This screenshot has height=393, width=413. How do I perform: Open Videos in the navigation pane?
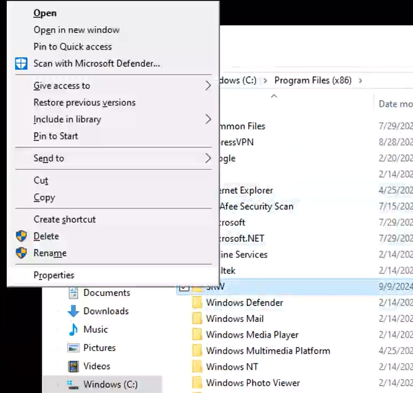(97, 366)
